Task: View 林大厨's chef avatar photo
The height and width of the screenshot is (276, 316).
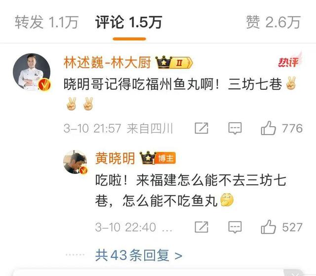Action: (x=32, y=72)
